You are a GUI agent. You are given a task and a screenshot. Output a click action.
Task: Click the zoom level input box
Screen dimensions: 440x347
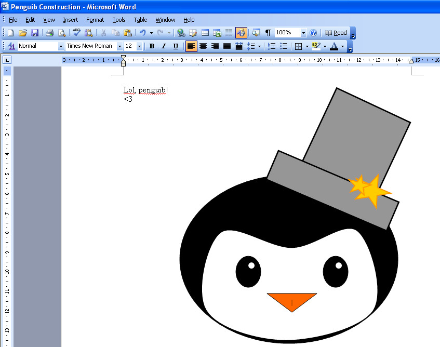286,32
